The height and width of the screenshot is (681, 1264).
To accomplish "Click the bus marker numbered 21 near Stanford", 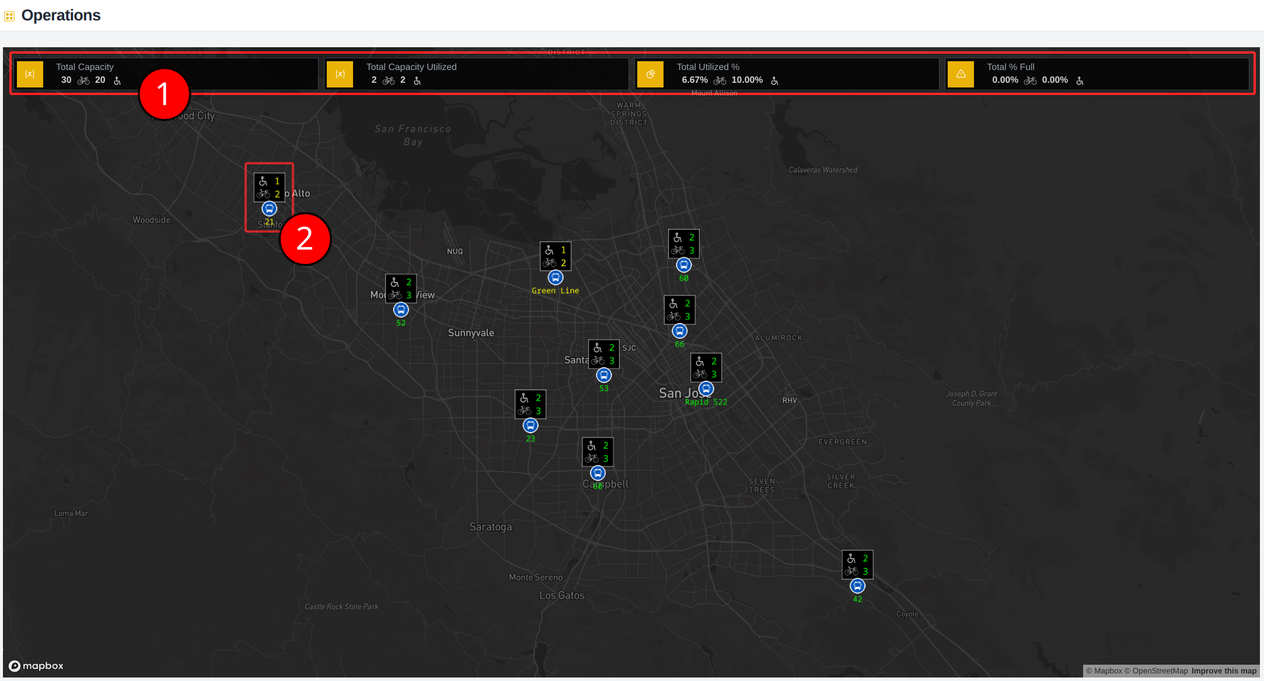I will click(x=269, y=208).
